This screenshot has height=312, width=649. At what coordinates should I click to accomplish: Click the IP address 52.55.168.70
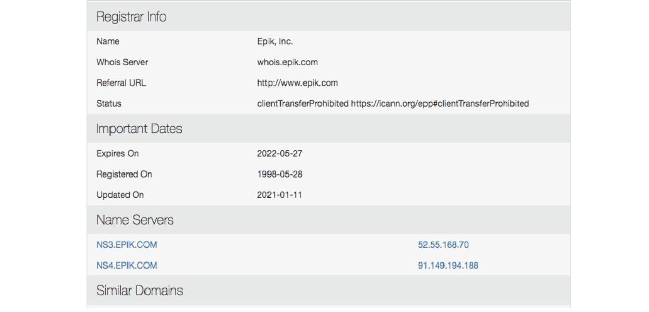click(x=443, y=245)
